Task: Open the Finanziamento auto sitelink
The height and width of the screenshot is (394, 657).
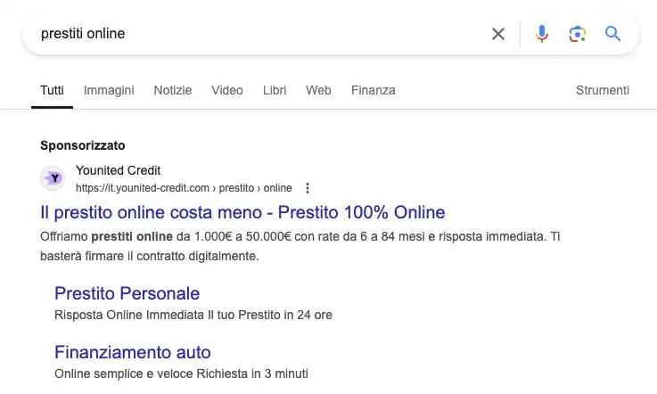Action: pyautogui.click(x=133, y=352)
